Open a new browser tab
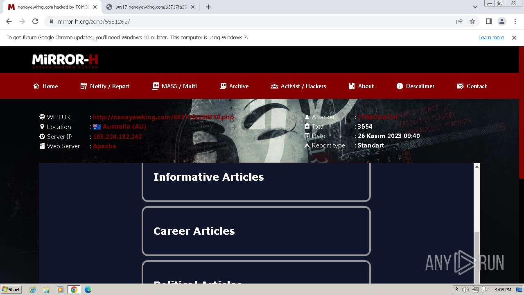This screenshot has width=524, height=295. pos(208,7)
